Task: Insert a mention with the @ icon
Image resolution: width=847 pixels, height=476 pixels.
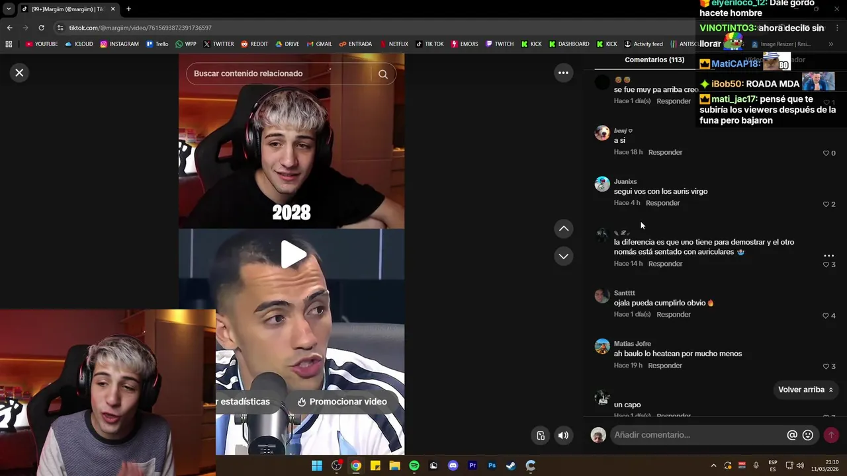Action: (x=792, y=435)
